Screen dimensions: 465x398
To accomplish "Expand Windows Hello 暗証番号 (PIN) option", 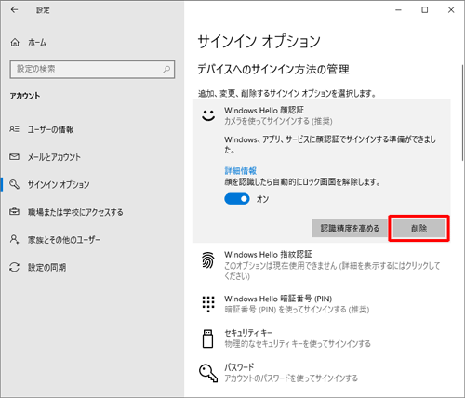I will coord(321,304).
